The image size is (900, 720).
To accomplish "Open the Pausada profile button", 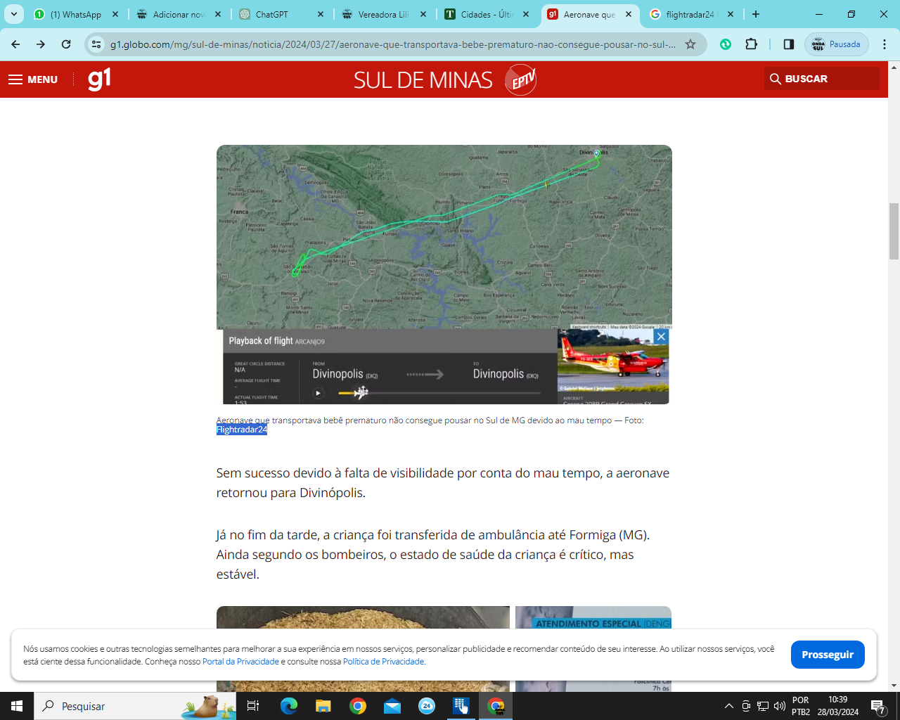I will [837, 44].
